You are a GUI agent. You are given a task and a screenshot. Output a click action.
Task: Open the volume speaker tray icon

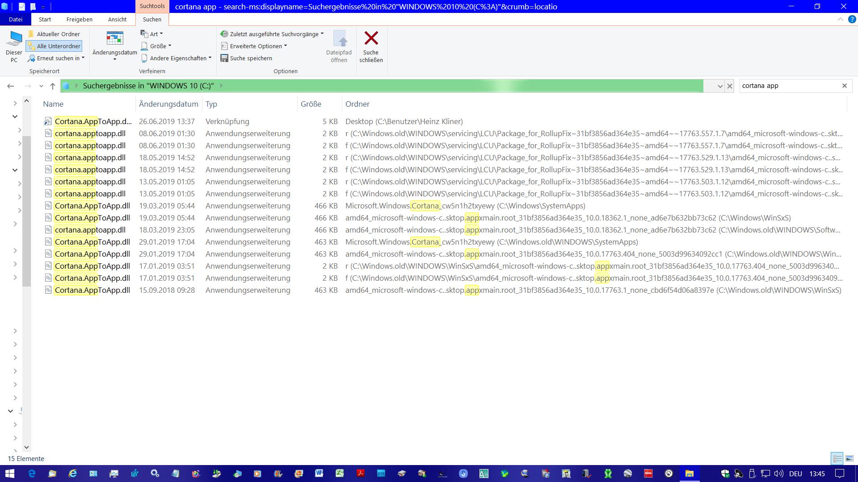point(779,474)
